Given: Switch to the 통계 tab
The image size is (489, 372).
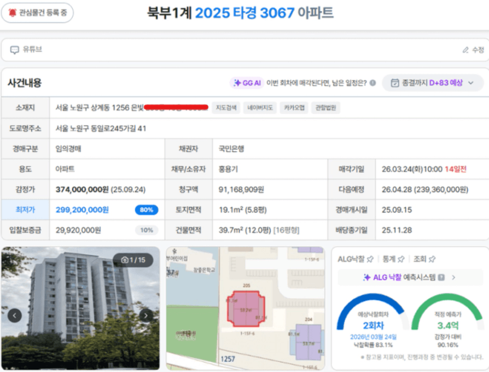Looking at the screenshot, I should tap(389, 259).
